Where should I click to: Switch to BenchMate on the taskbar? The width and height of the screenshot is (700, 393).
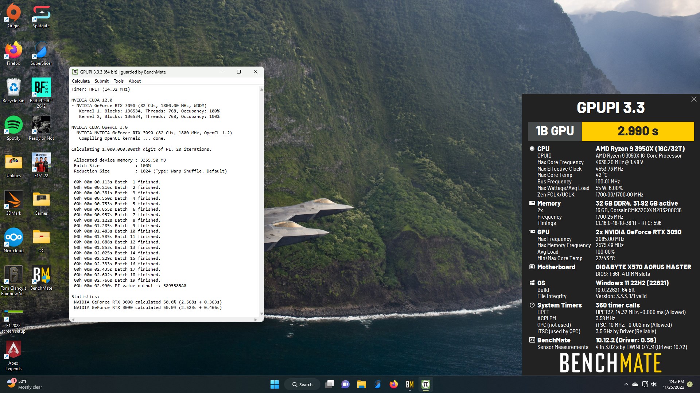tap(409, 384)
